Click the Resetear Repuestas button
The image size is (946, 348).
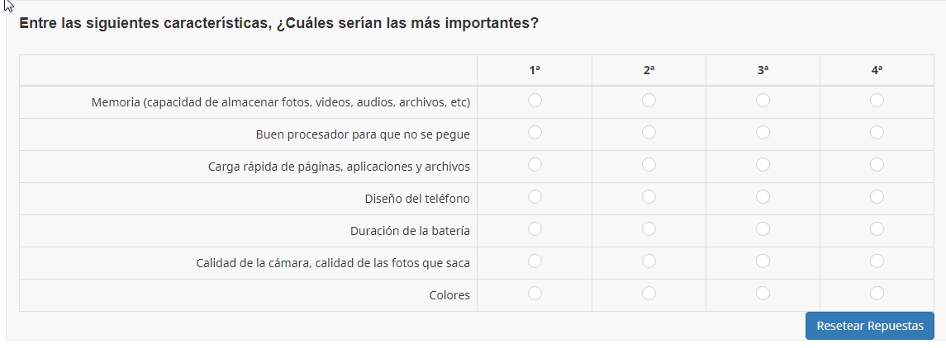(x=869, y=326)
